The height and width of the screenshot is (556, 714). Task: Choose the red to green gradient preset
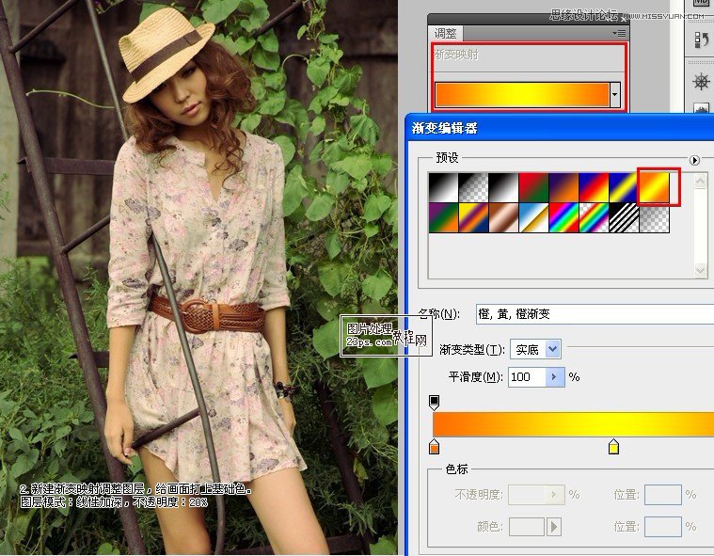533,187
